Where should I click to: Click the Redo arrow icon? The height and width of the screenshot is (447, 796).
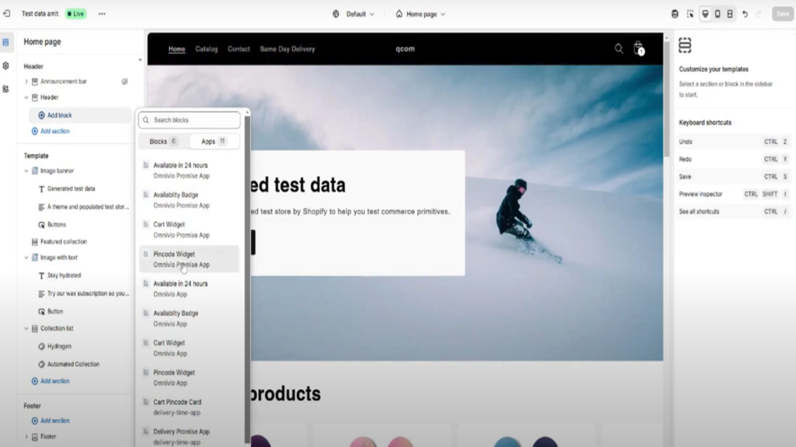(x=759, y=14)
